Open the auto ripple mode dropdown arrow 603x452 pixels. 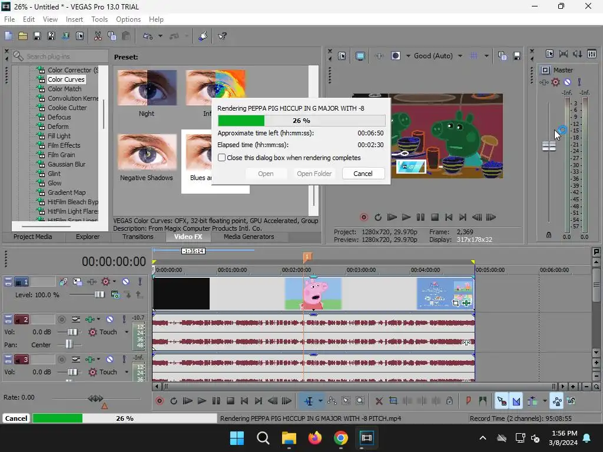click(545, 401)
